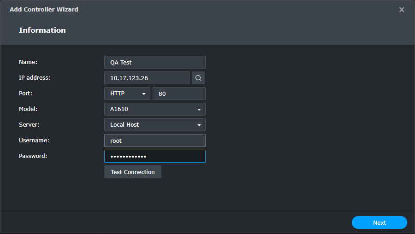Viewport: 415px width, 234px height.
Task: Click the Information heading text
Action: tap(42, 30)
